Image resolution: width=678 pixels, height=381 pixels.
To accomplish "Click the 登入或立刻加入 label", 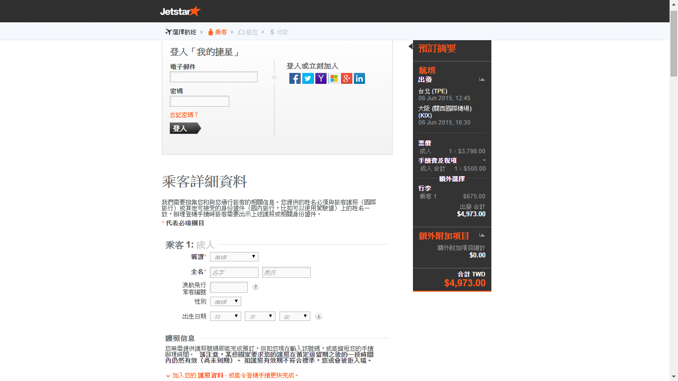I will pos(312,66).
